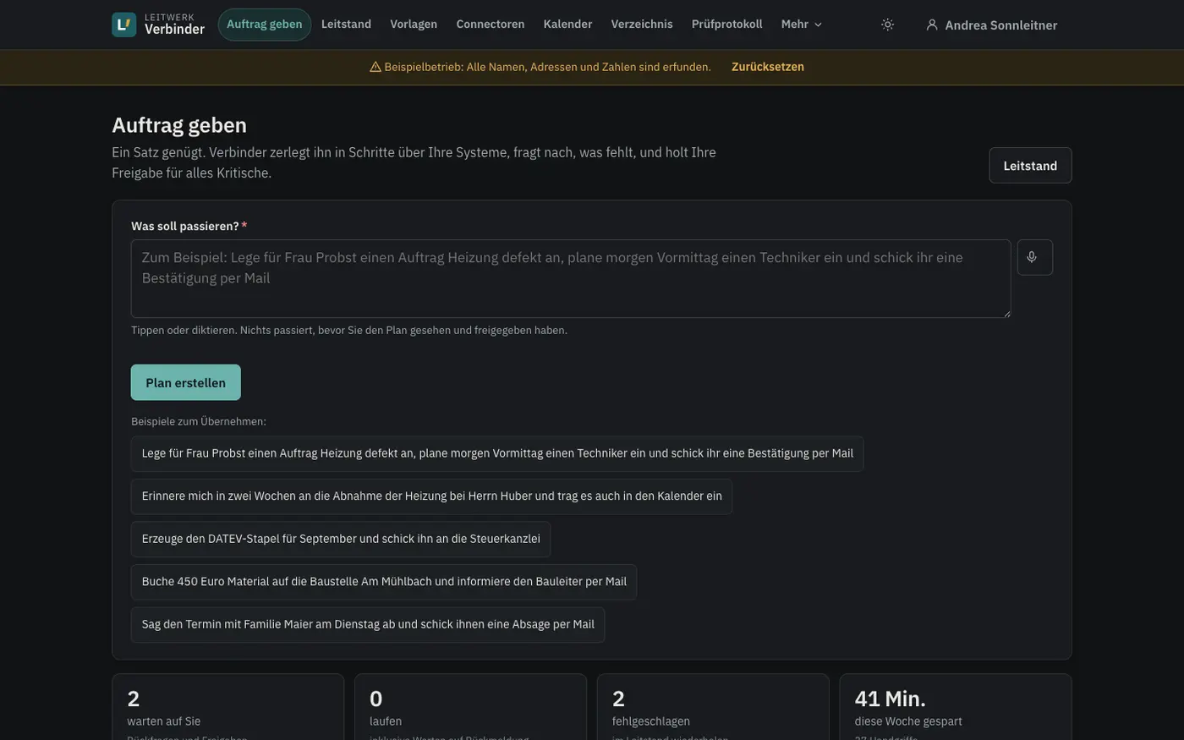Open the fehlgeschlagen stat card

click(713, 707)
